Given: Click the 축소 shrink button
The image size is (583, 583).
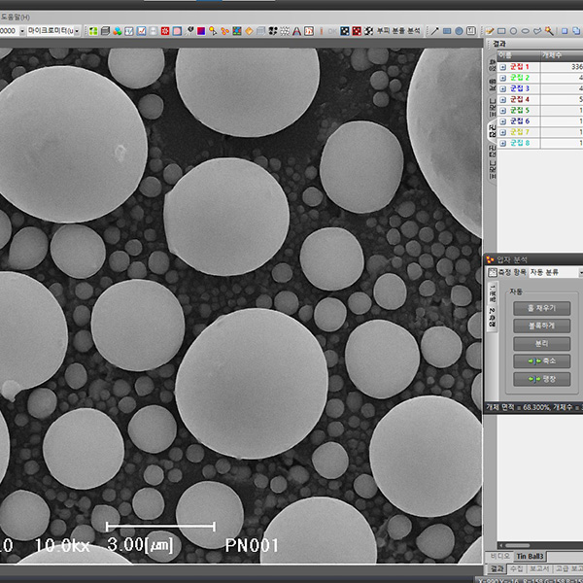Looking at the screenshot, I should [542, 360].
